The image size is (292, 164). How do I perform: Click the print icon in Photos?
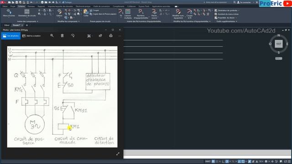(111, 36)
